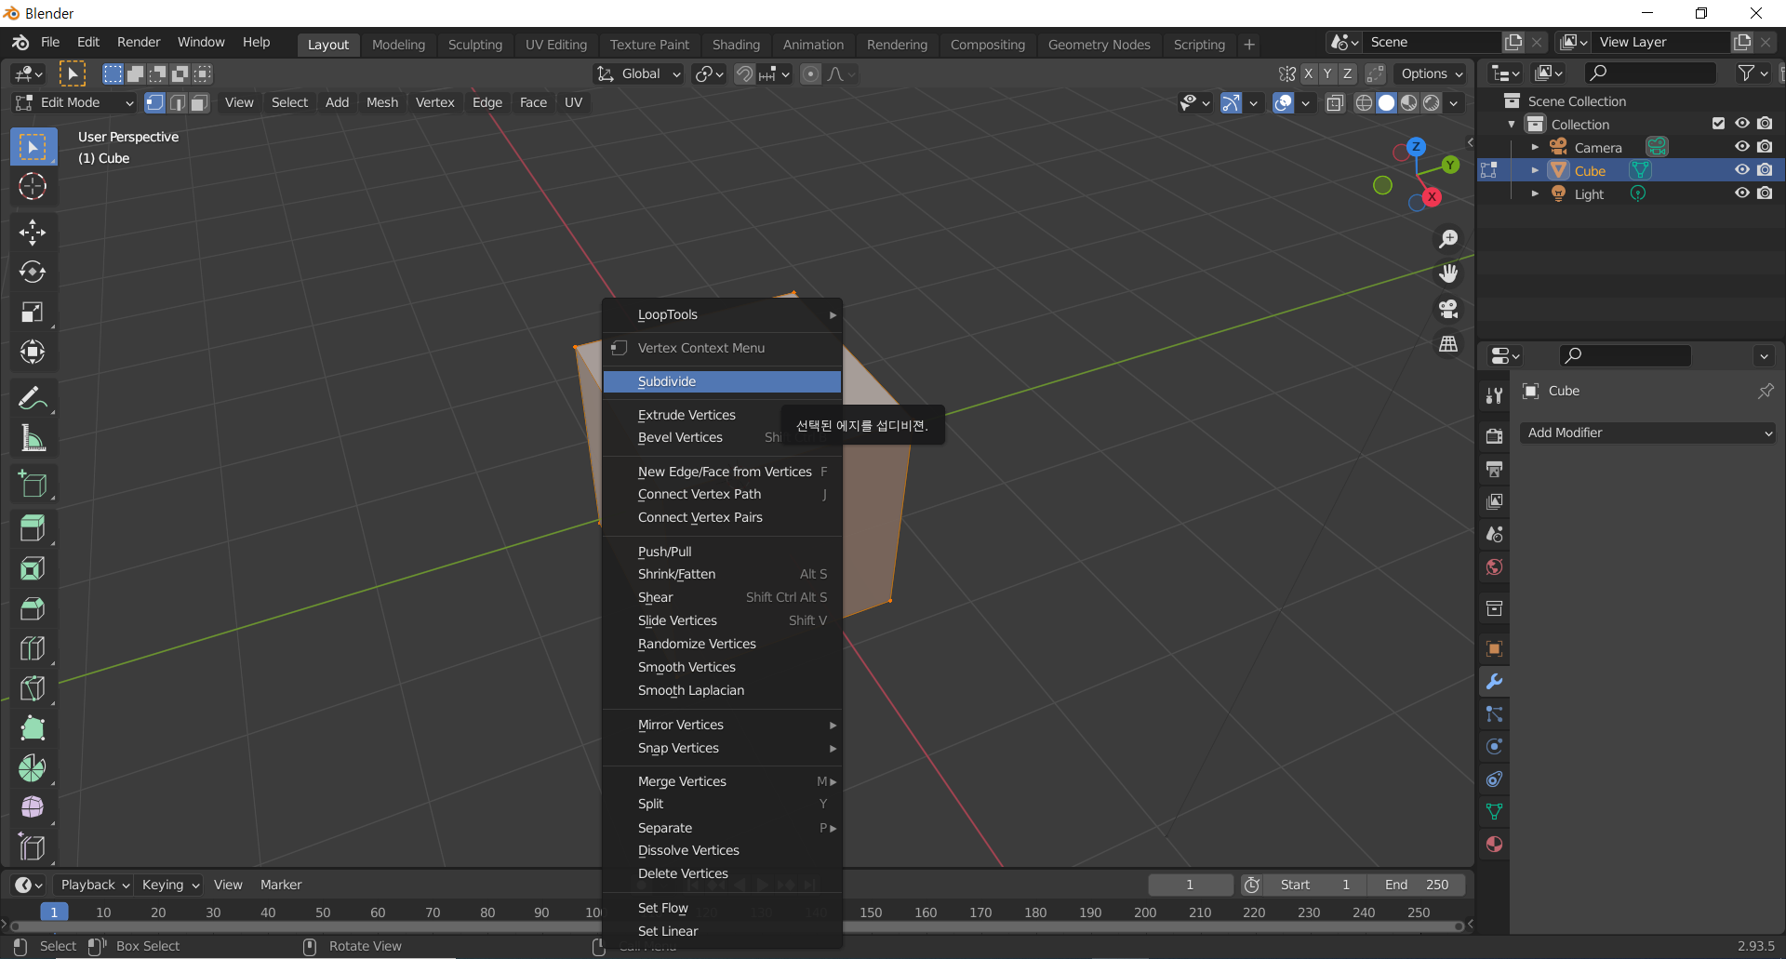
Task: Switch to Geometry Nodes workspace tab
Action: (1099, 44)
